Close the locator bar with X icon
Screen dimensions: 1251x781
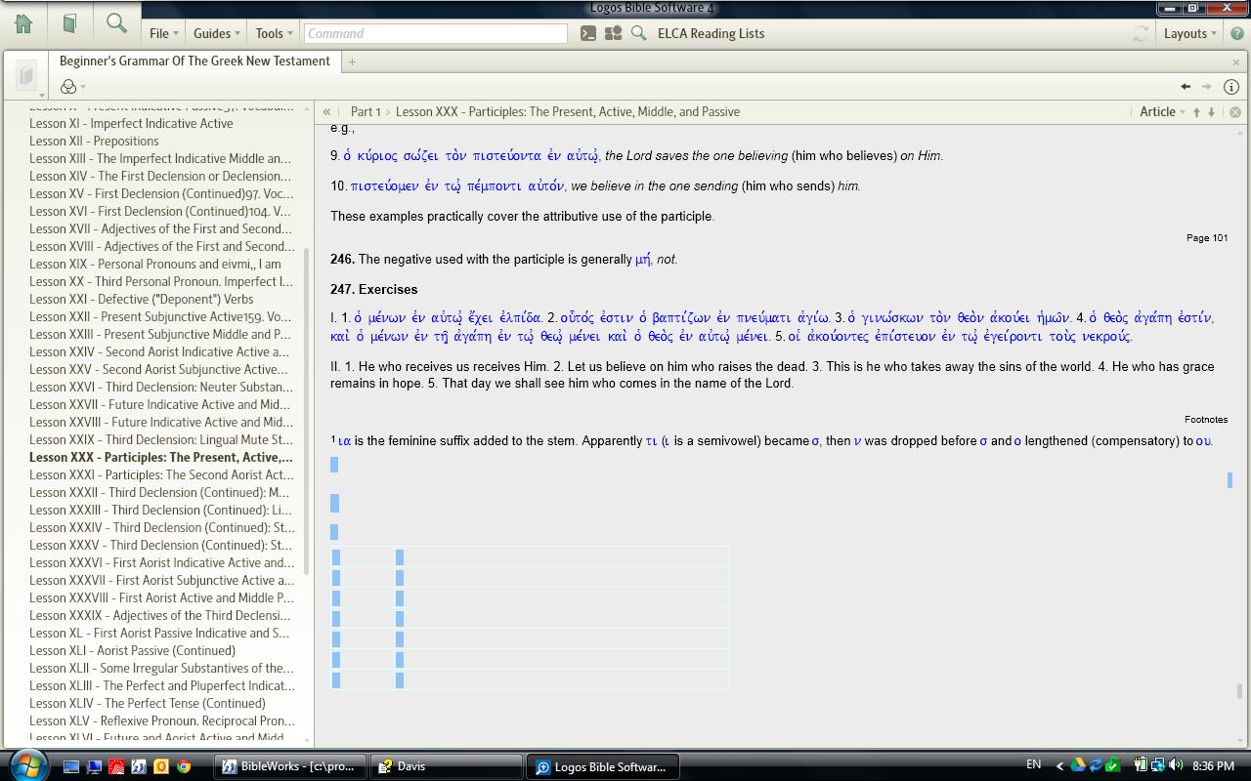point(1235,112)
